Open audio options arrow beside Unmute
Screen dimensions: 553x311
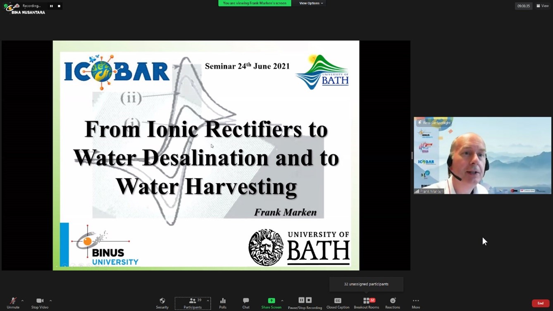coord(22,301)
